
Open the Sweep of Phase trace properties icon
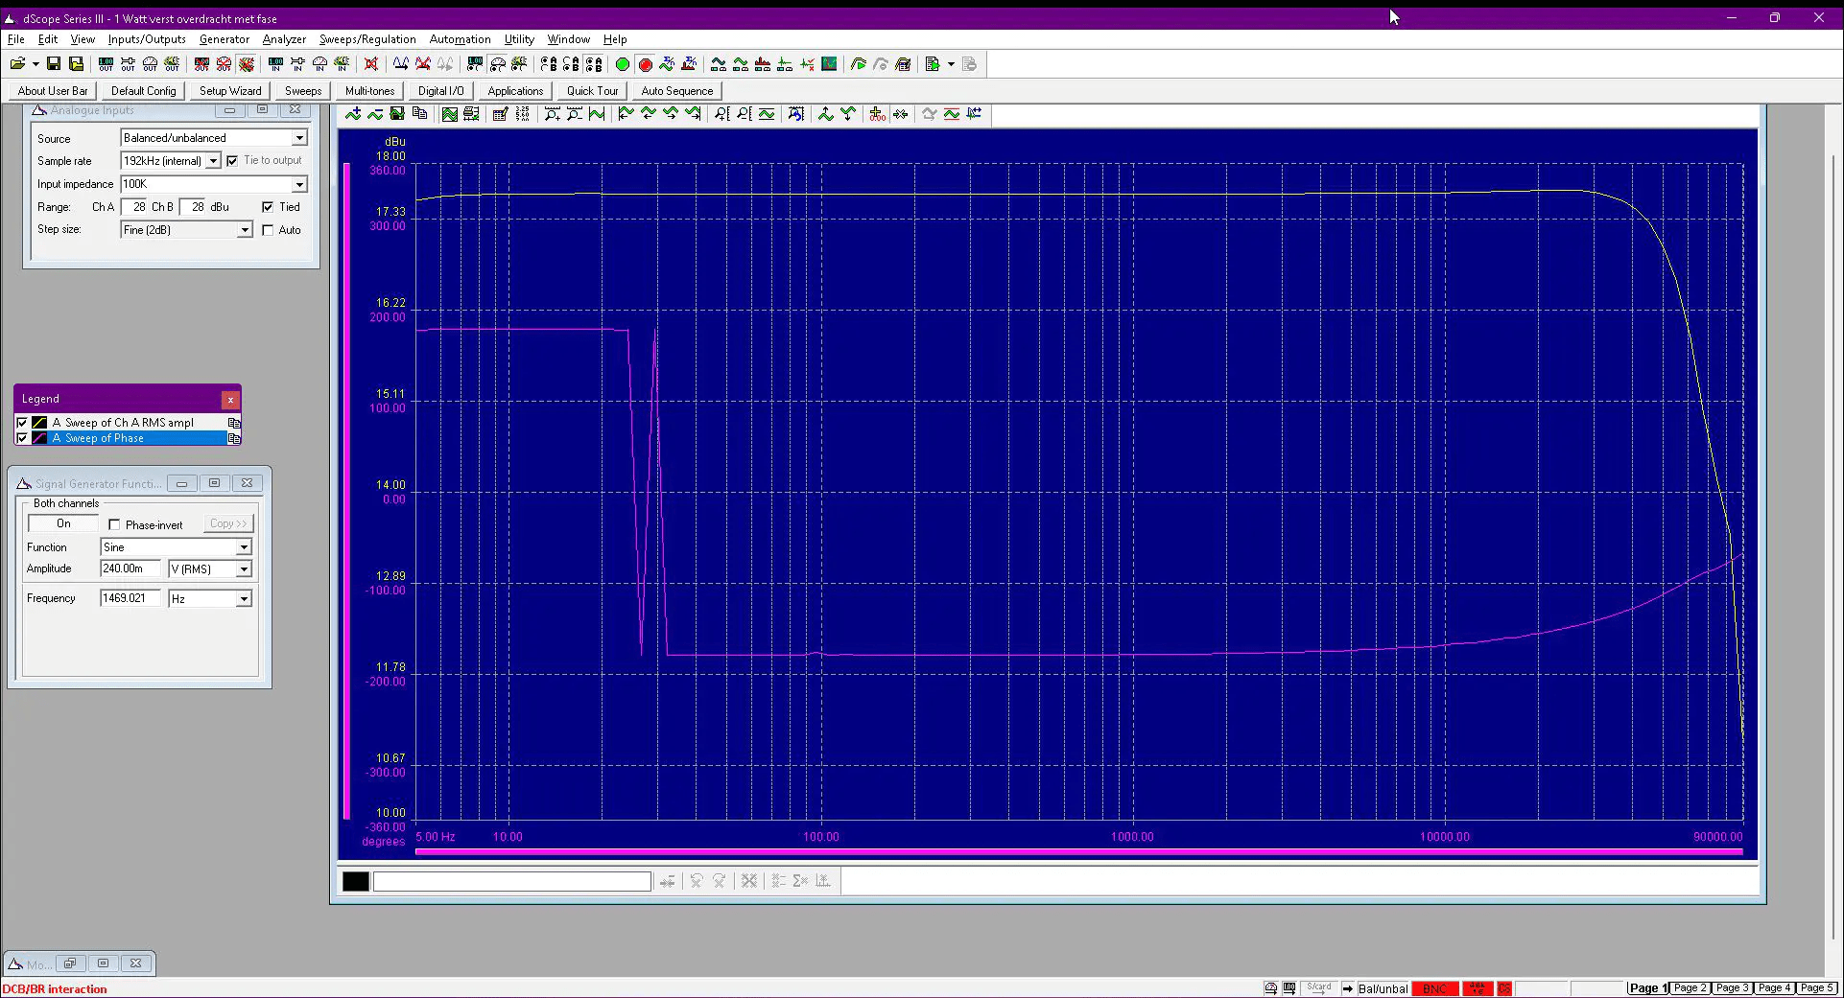(x=233, y=438)
